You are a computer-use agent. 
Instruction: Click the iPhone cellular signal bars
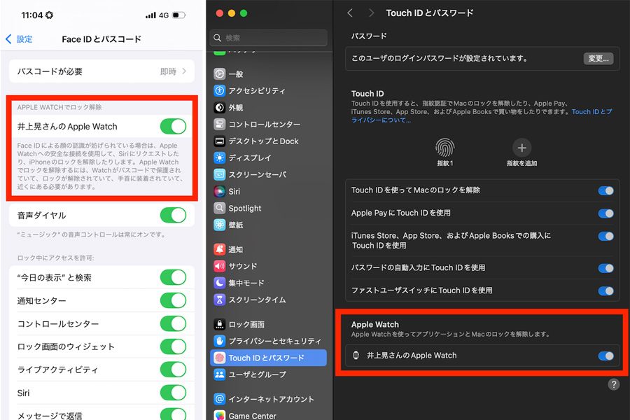tap(150, 15)
